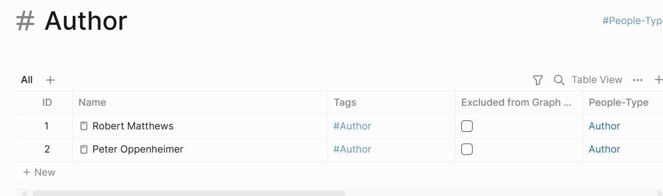Add a new view with plus next to All
663x196 pixels.
[x=50, y=80]
